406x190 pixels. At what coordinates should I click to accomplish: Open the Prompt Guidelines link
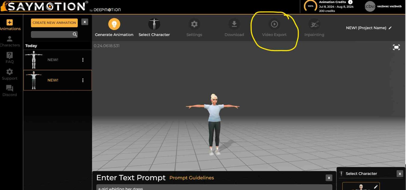[191, 178]
